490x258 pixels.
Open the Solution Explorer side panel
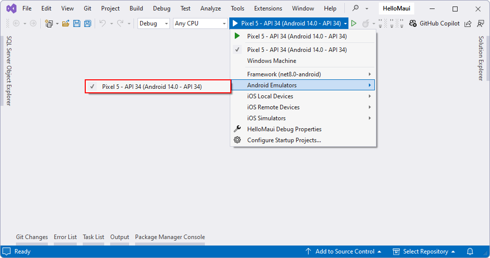pos(481,58)
